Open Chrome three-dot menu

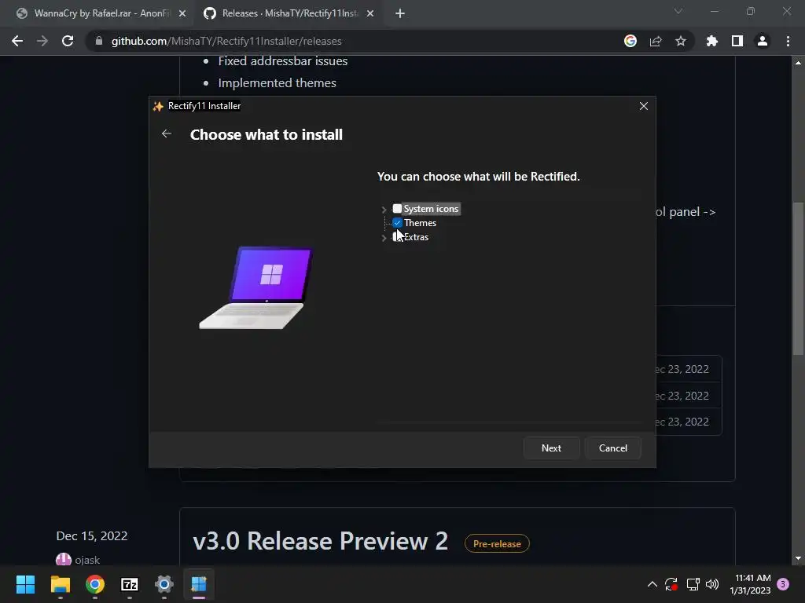(788, 41)
